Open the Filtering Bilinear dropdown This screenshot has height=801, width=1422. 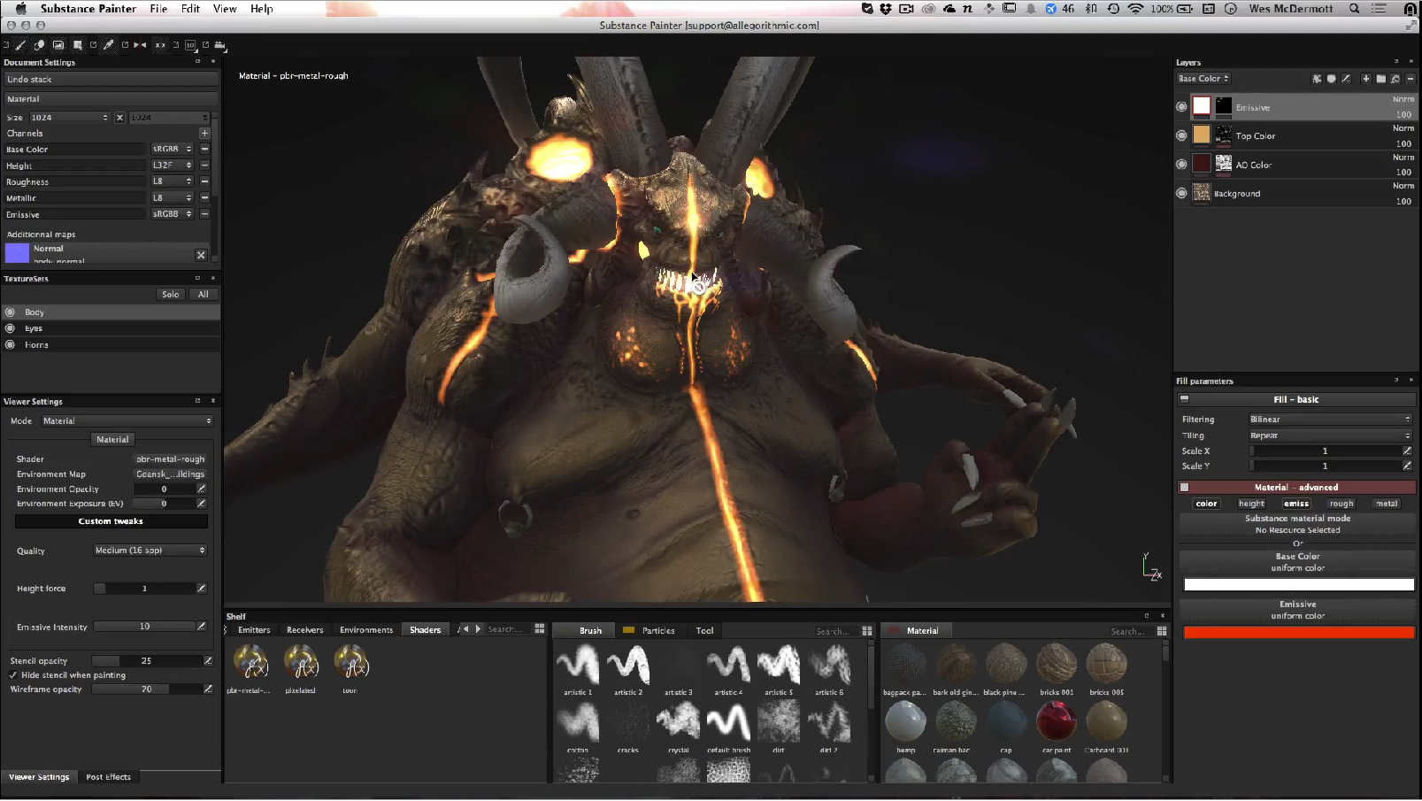(x=1329, y=420)
